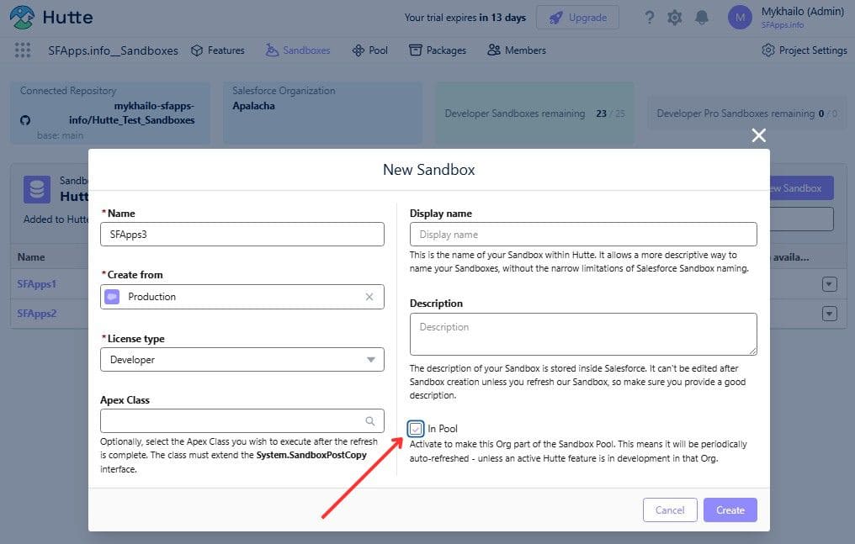Viewport: 855px width, 544px height.
Task: Open the Packages tab
Action: [x=438, y=50]
